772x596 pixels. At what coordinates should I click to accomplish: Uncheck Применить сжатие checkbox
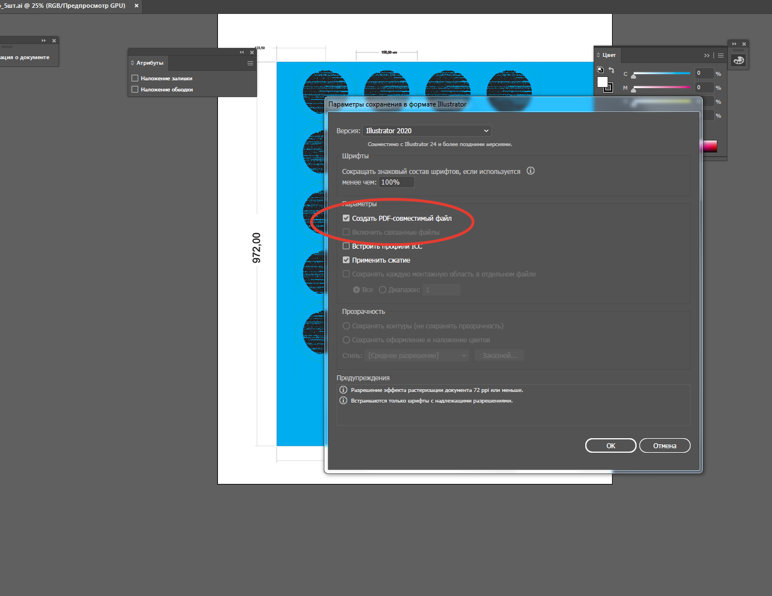pos(346,260)
